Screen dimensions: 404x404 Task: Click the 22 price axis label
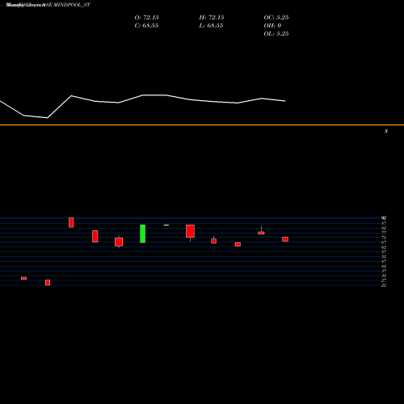pos(384,285)
